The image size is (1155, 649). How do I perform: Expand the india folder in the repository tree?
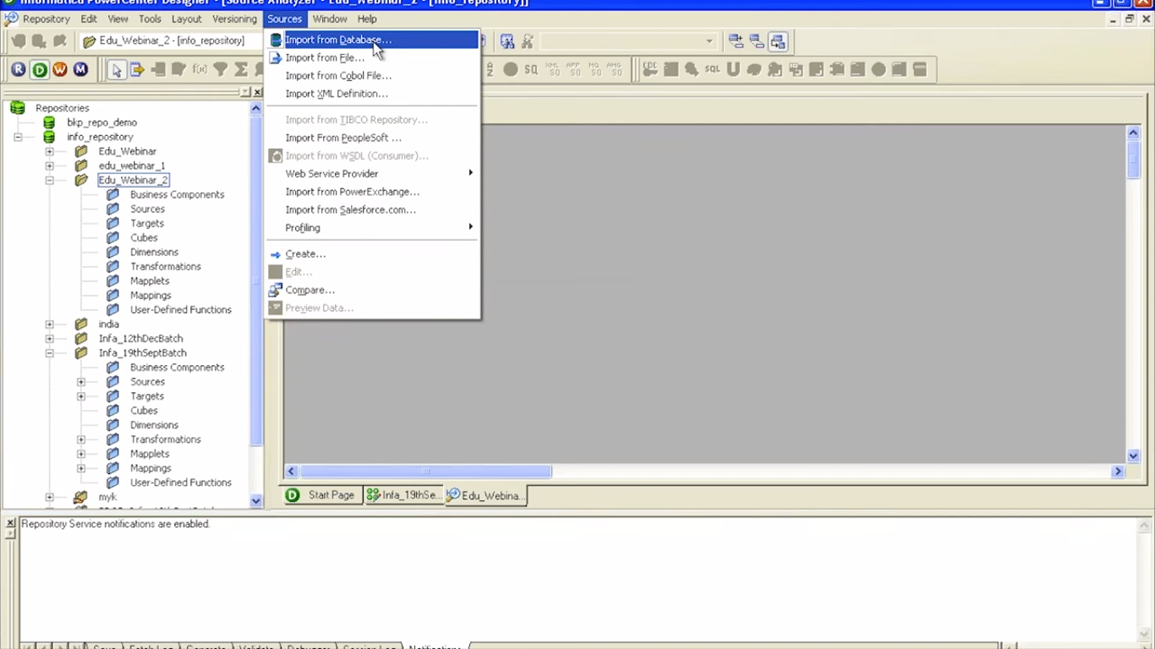click(x=49, y=324)
